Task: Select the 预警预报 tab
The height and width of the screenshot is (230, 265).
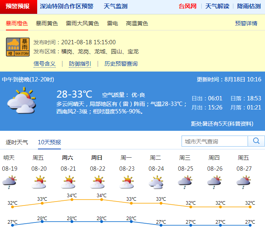Action: coord(19,7)
